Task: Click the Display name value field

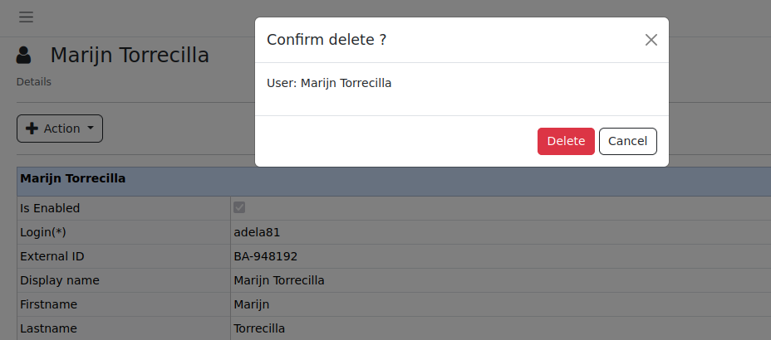Action: point(279,280)
